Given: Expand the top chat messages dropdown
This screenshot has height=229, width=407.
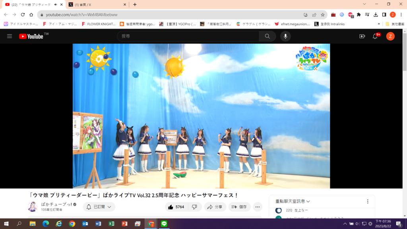Looking at the screenshot, I should 293,201.
